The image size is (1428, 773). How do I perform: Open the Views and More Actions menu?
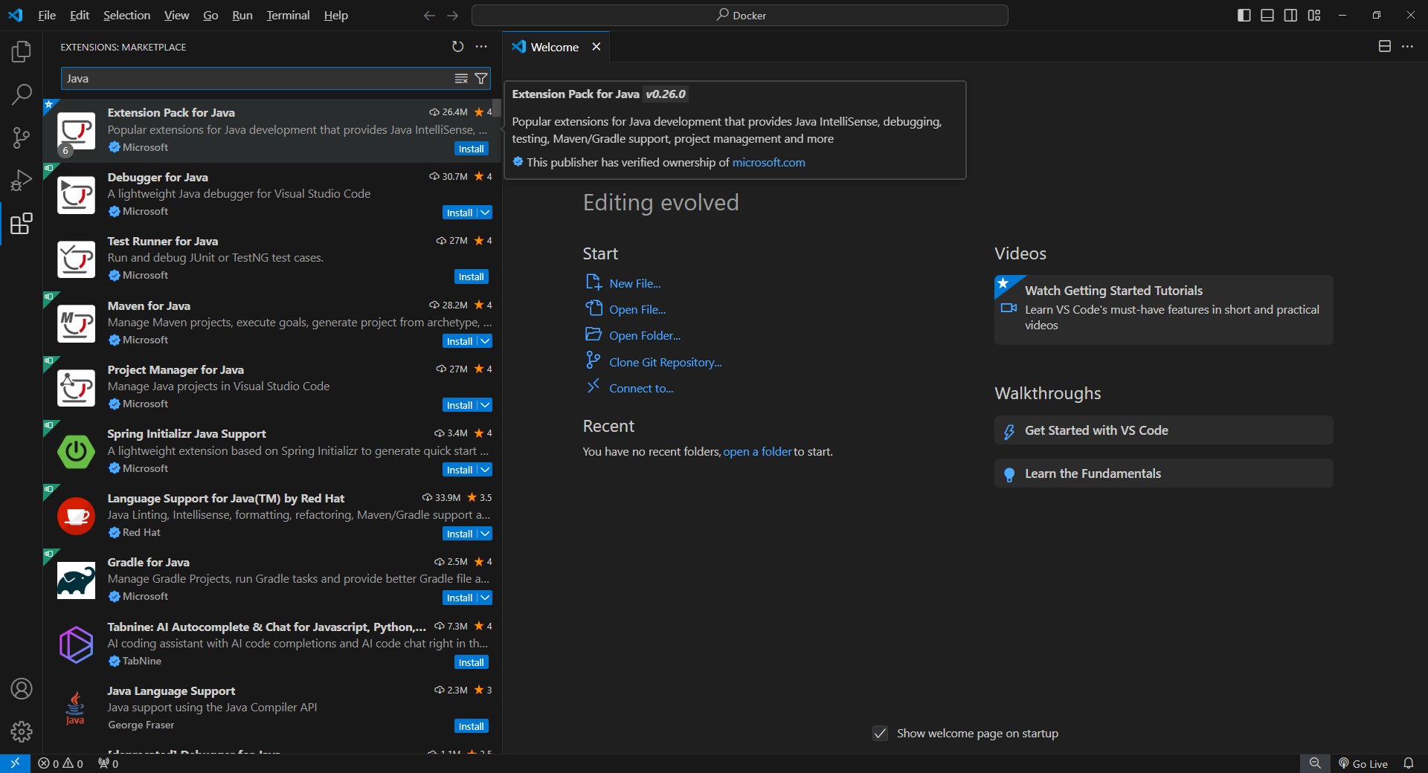(482, 46)
